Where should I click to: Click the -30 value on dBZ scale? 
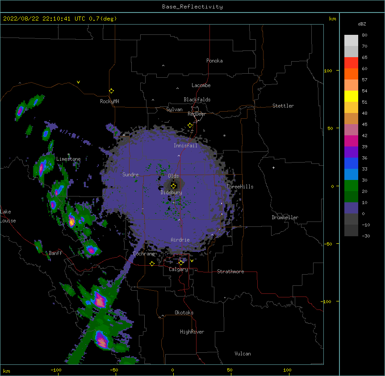pos(366,236)
